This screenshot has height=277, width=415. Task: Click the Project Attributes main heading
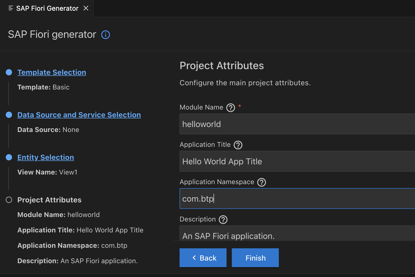click(222, 65)
